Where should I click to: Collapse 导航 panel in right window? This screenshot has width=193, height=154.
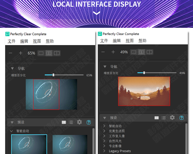(105, 67)
